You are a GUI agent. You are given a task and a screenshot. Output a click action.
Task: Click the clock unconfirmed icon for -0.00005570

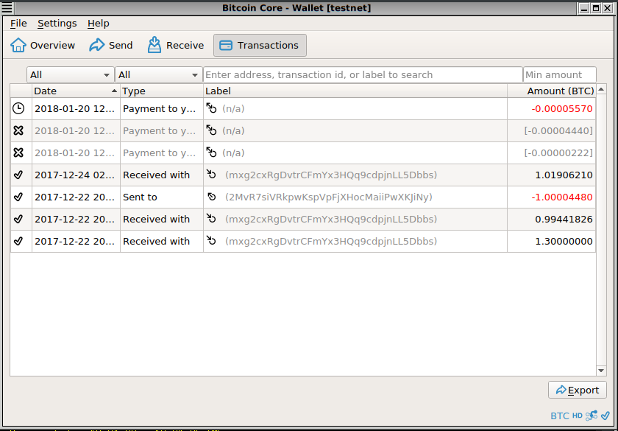point(18,108)
